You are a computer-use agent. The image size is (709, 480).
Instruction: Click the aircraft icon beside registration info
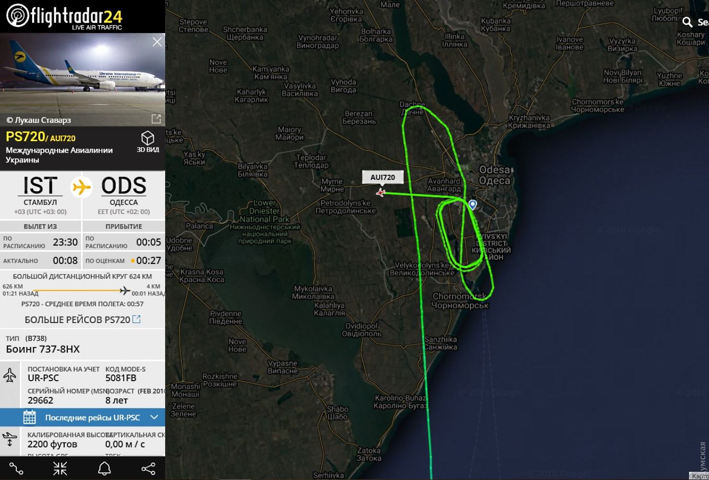tap(10, 375)
